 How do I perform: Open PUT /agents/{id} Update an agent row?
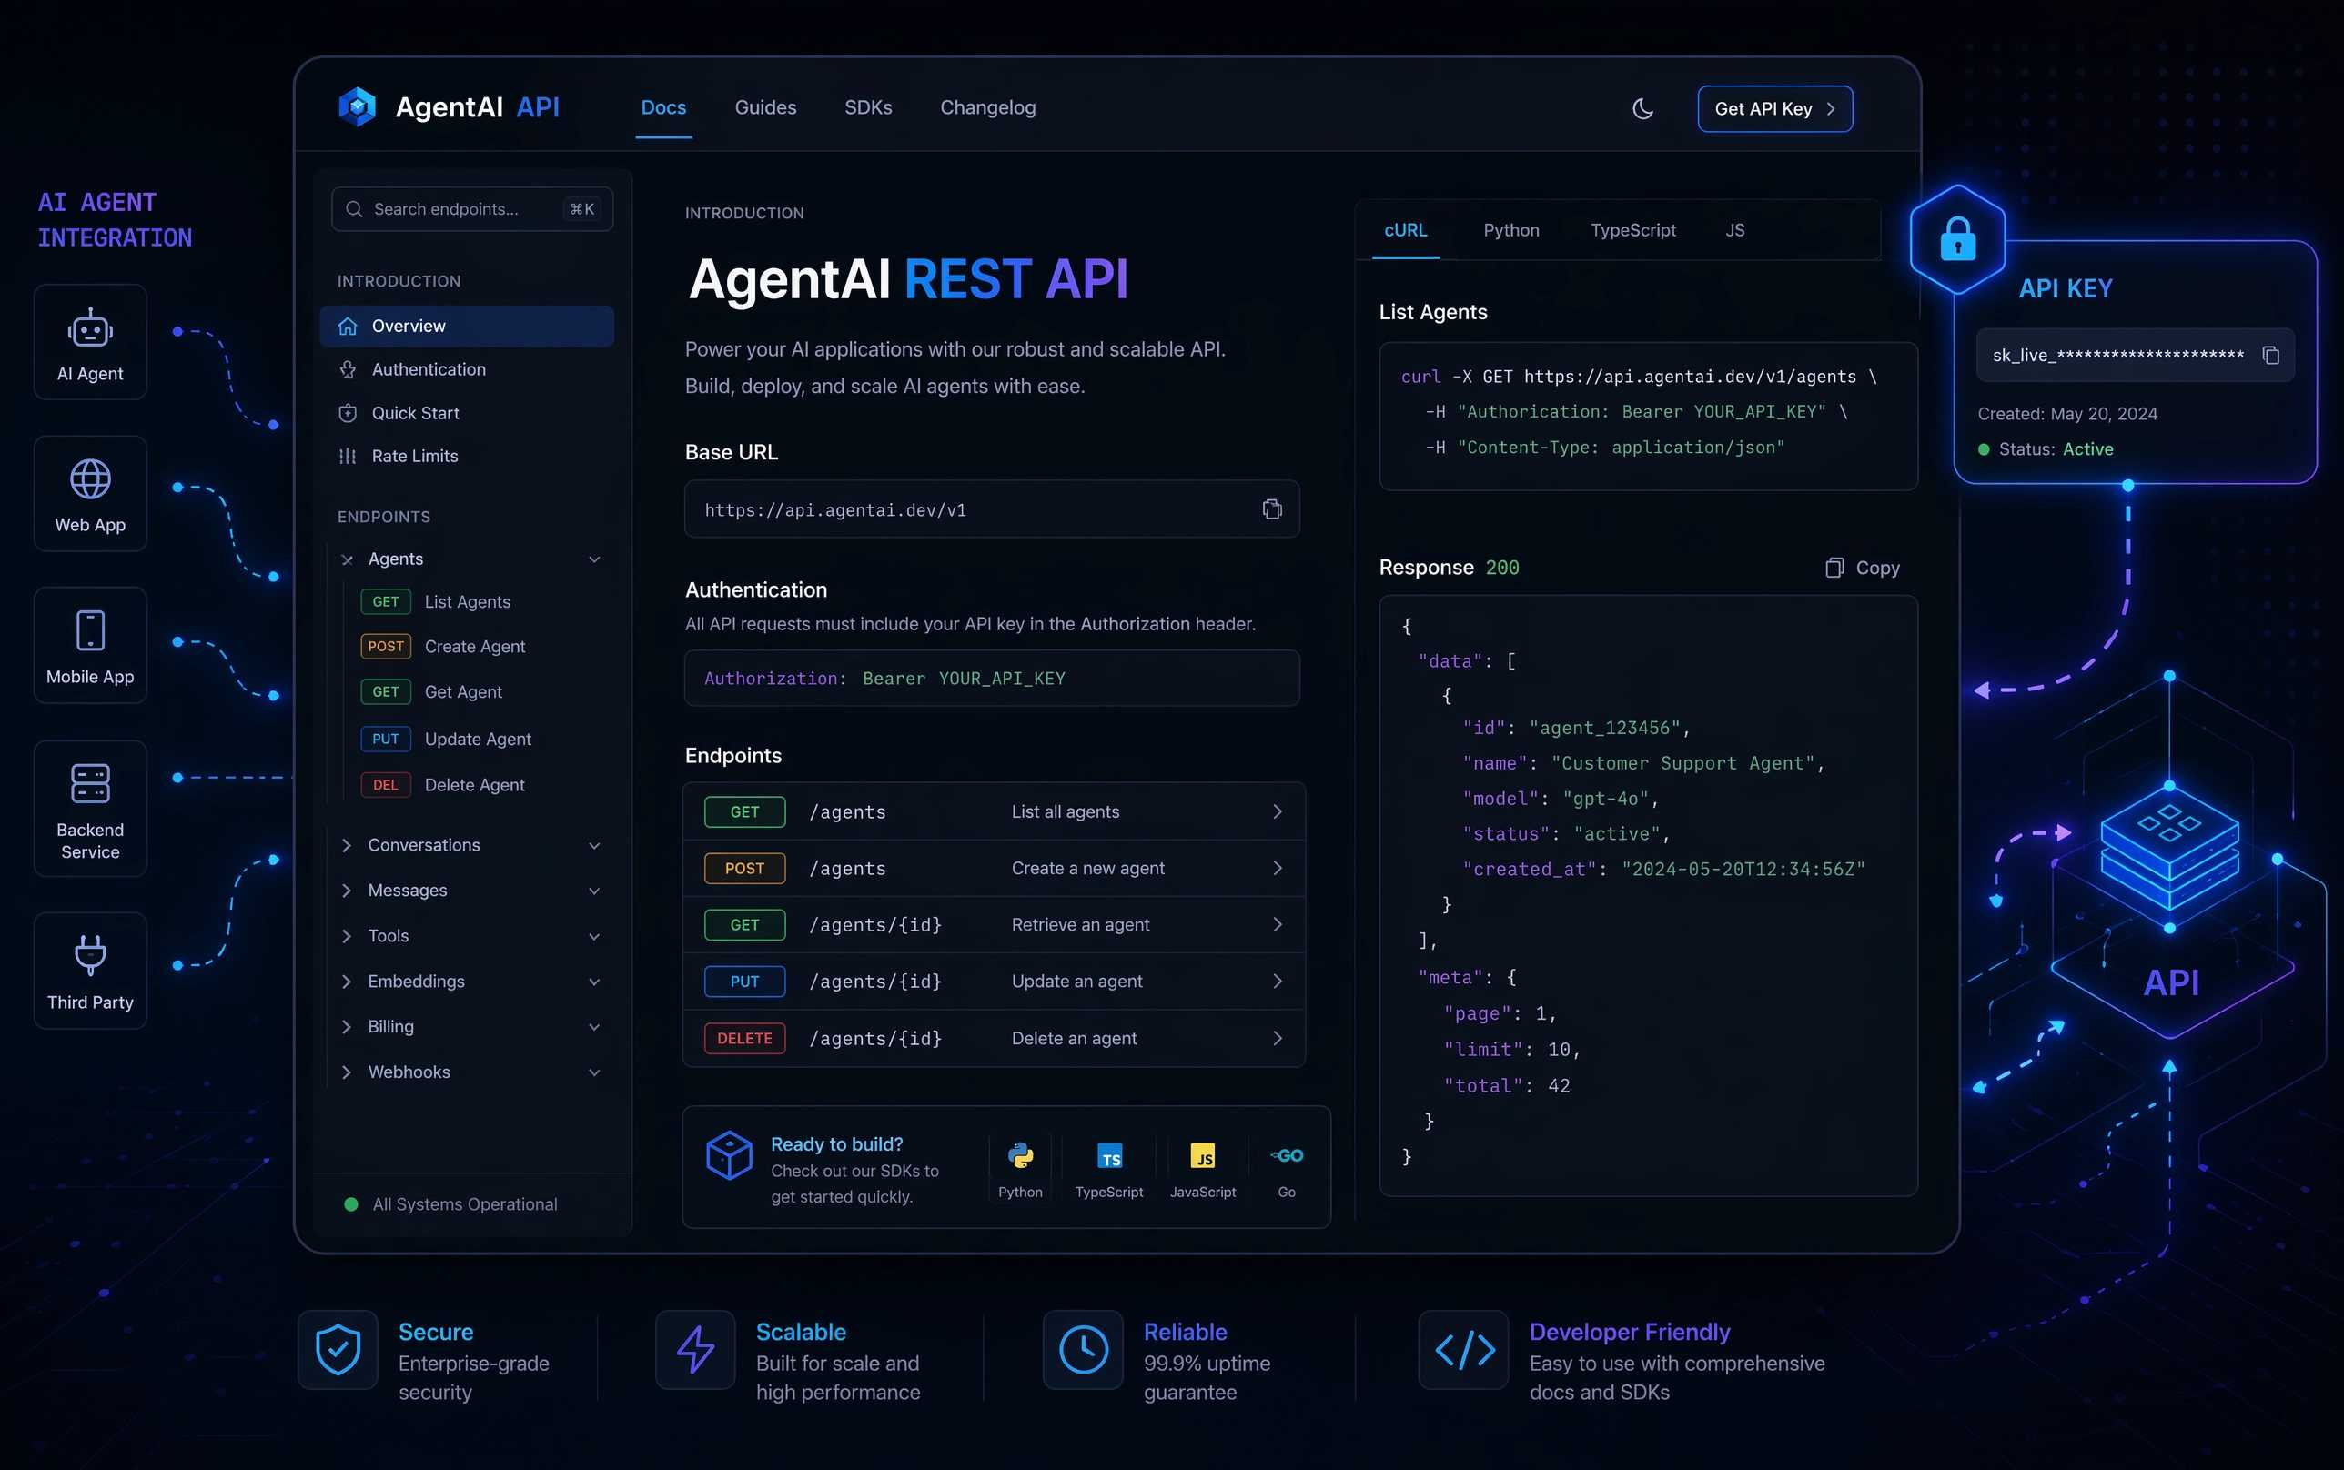click(x=994, y=981)
